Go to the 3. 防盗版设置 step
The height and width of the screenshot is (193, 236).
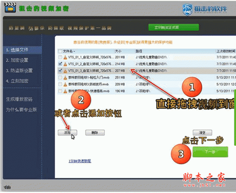pos(19,71)
